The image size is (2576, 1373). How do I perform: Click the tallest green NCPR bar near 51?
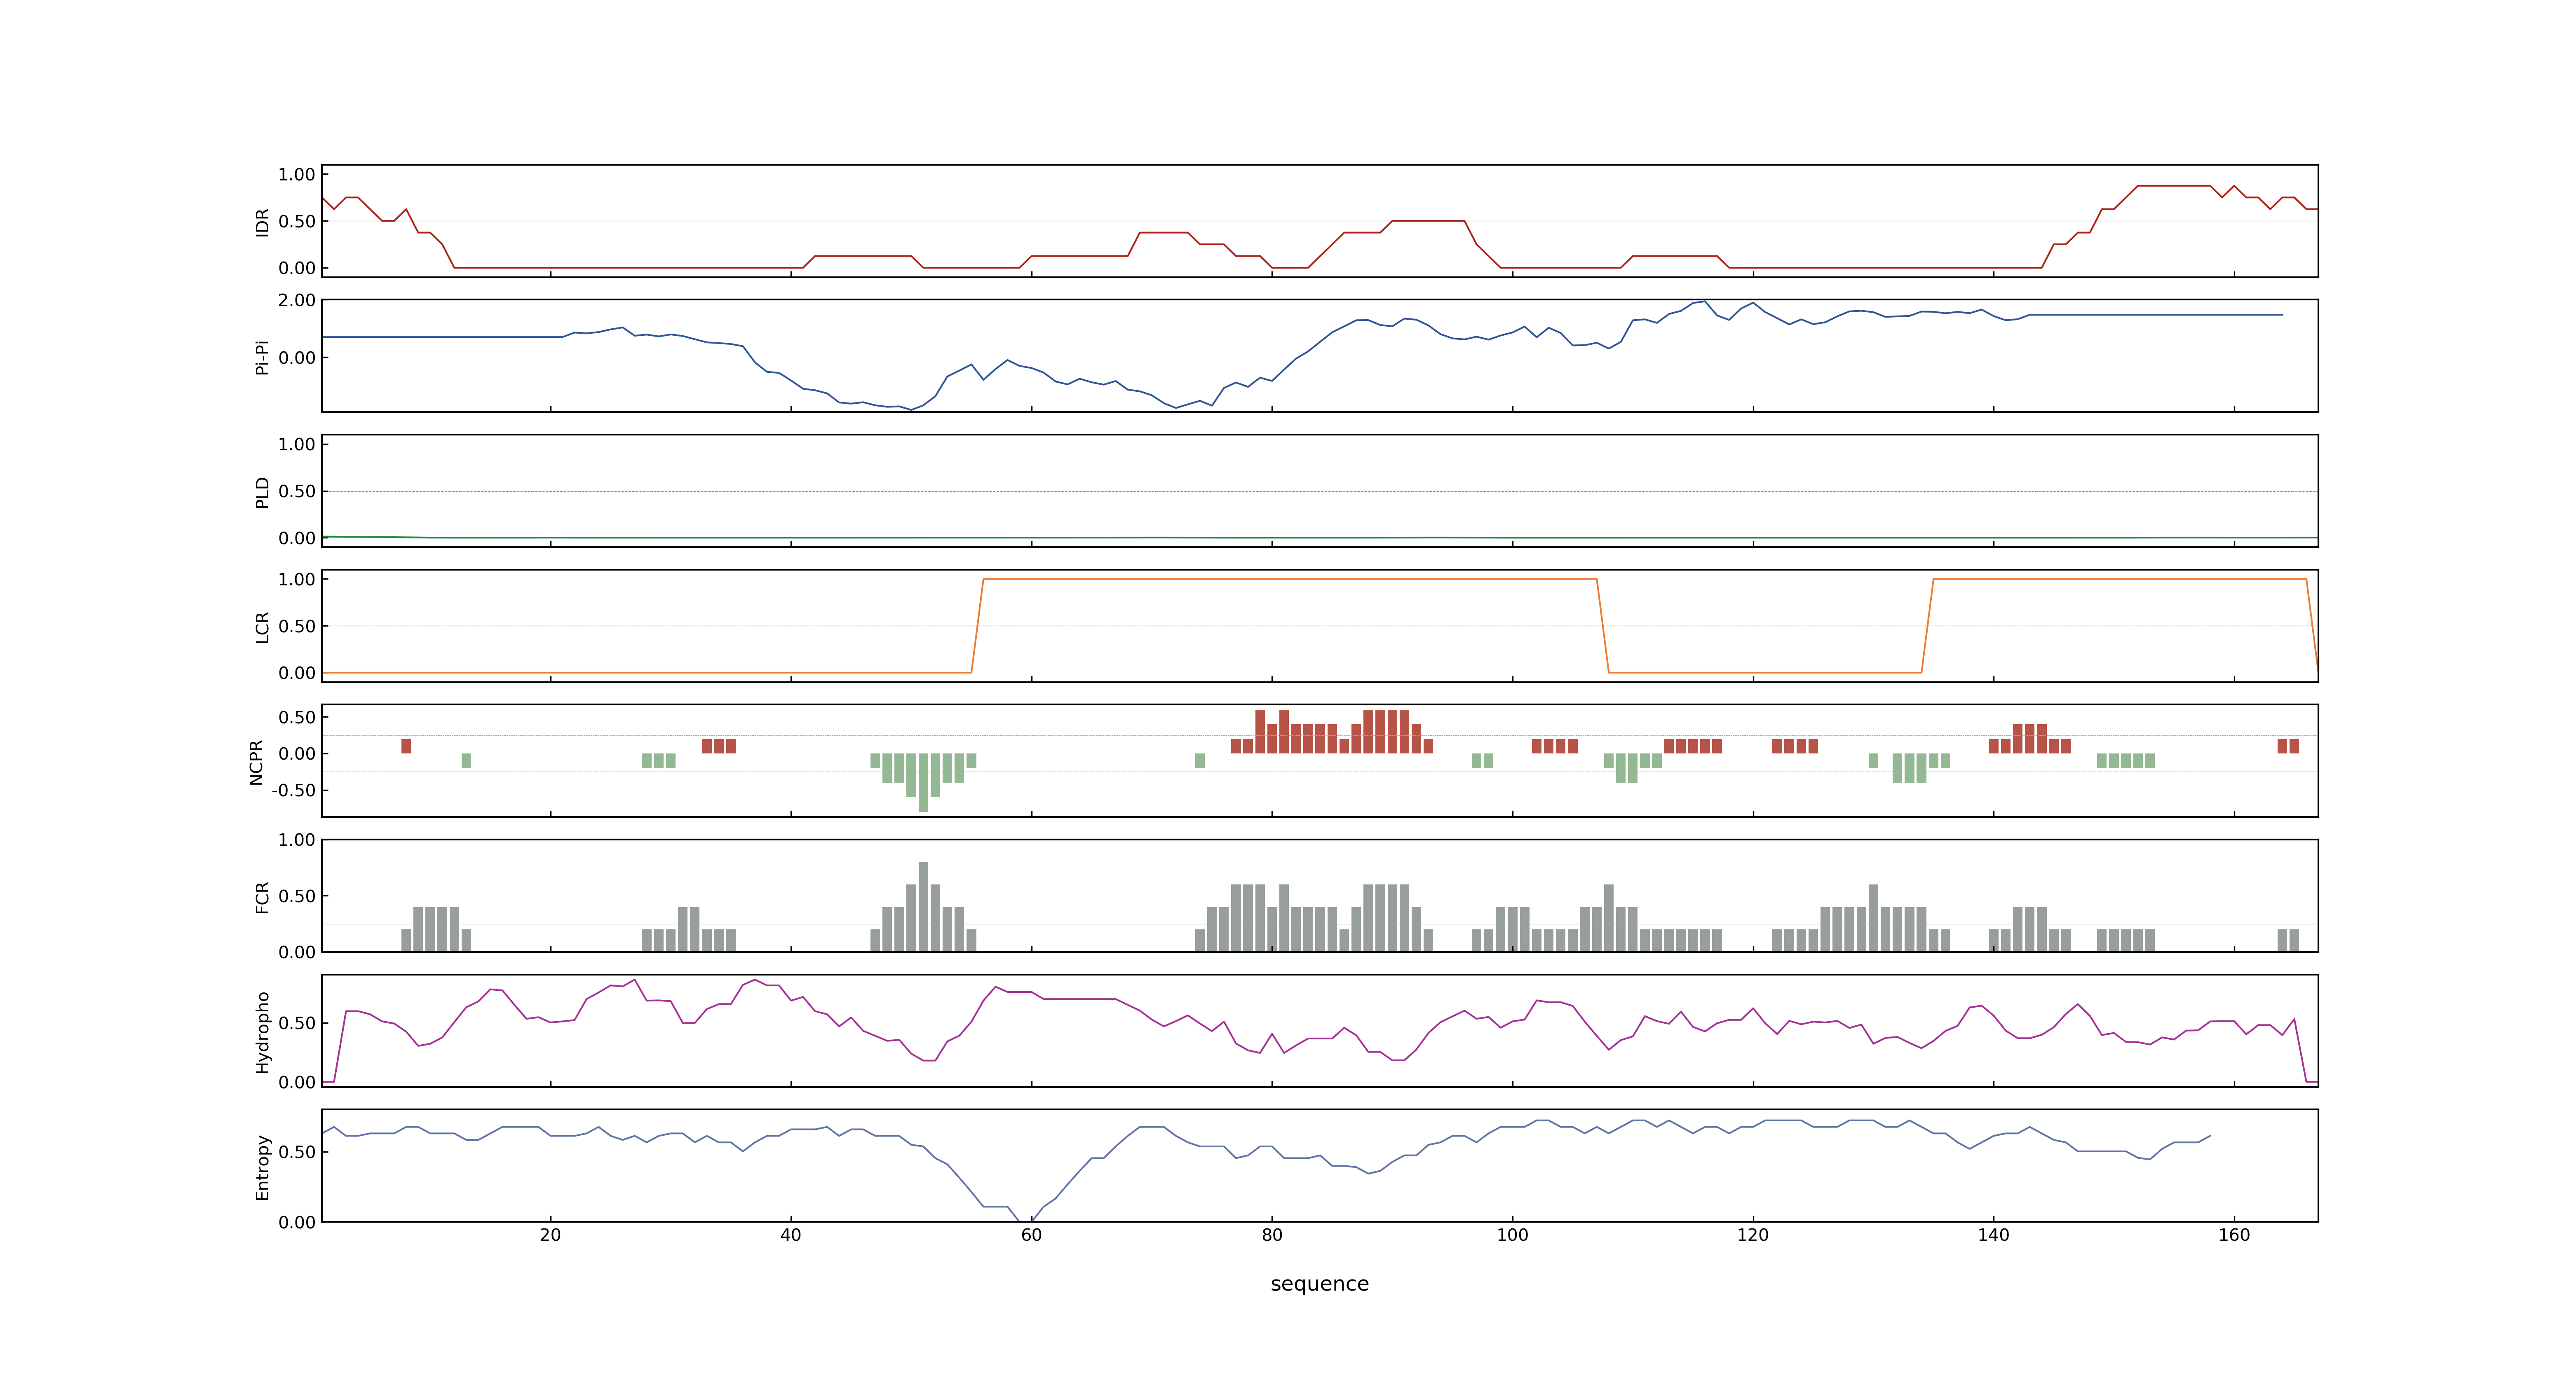[923, 782]
